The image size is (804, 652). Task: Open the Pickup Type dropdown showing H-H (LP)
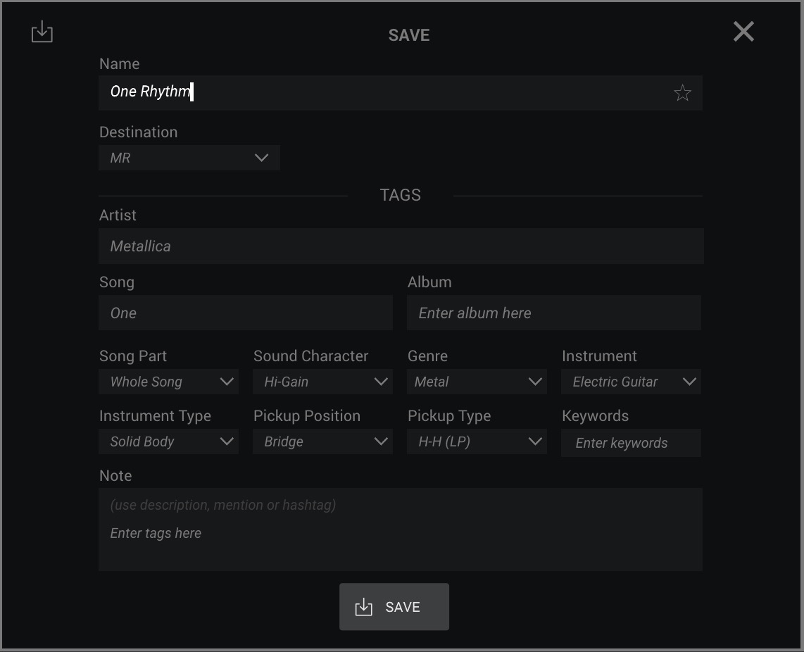477,441
